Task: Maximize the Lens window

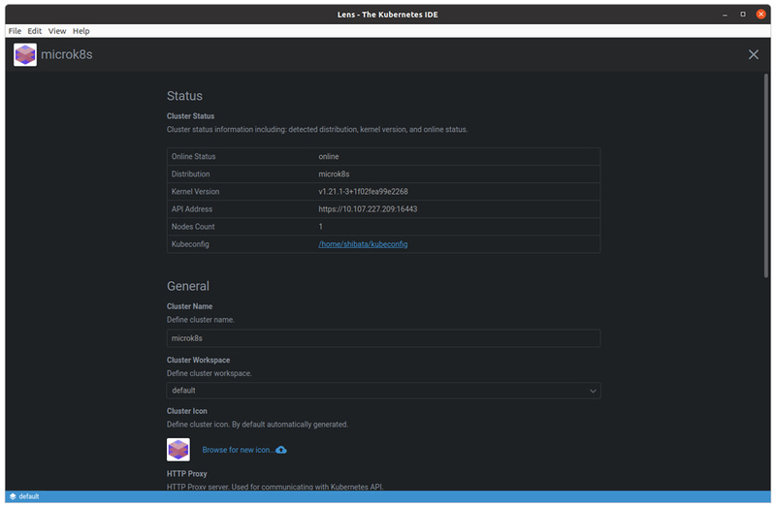Action: pos(743,15)
